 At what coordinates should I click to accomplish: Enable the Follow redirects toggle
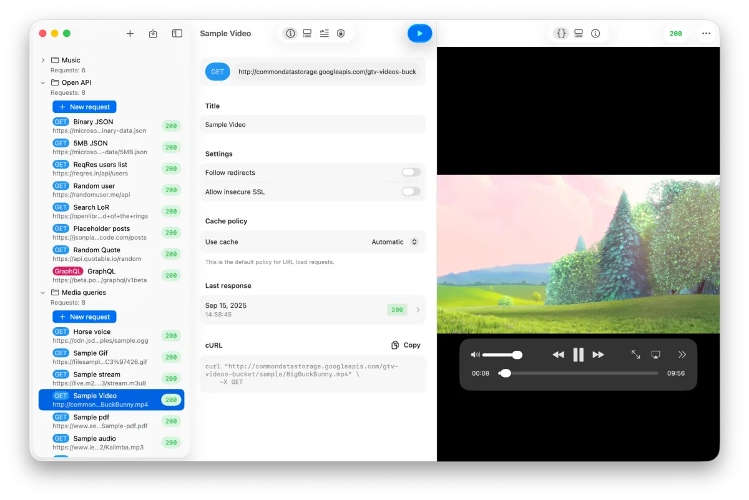(410, 172)
